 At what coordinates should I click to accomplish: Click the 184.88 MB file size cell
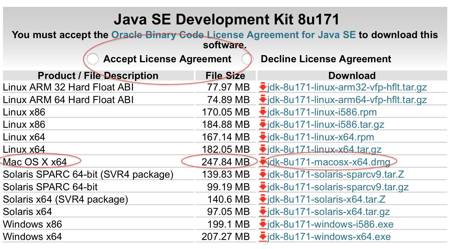226,125
